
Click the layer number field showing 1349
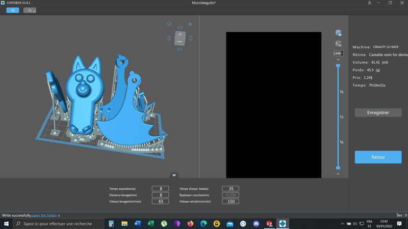337,53
